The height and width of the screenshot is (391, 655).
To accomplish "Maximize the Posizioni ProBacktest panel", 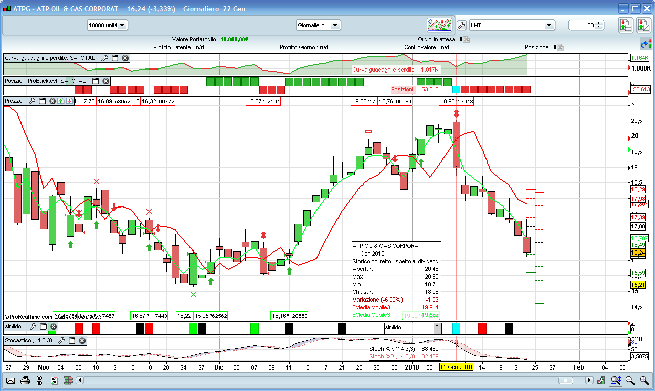I will tap(95, 81).
